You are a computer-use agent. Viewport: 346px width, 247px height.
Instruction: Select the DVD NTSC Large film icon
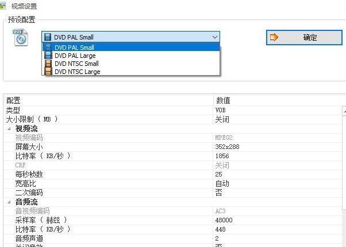click(x=48, y=72)
